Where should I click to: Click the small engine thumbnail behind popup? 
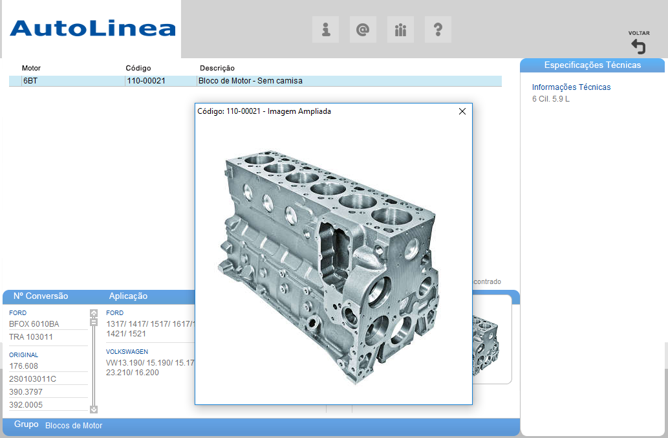[485, 343]
